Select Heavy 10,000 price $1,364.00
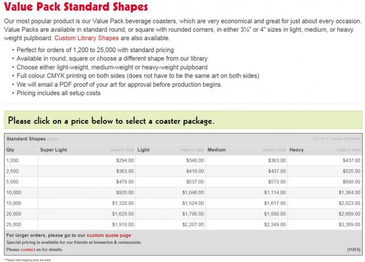Image resolution: width=365 pixels, height=262 pixels. 347,192
